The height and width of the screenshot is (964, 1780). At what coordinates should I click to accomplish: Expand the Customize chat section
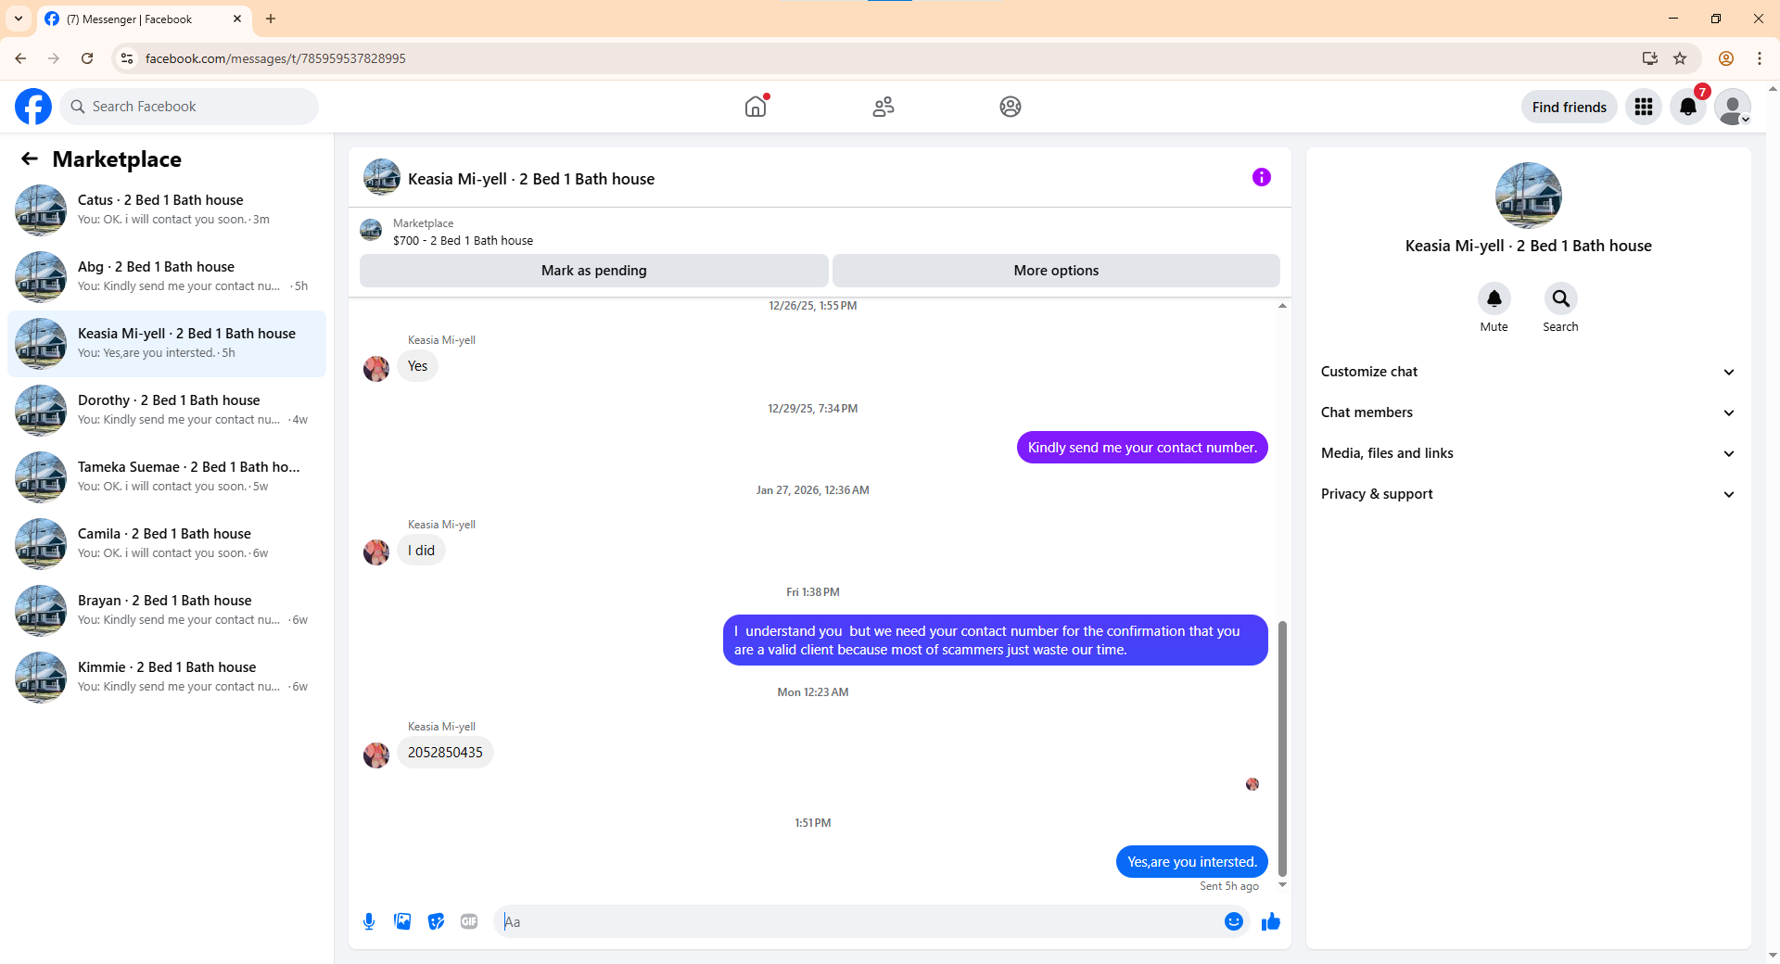[1528, 372]
